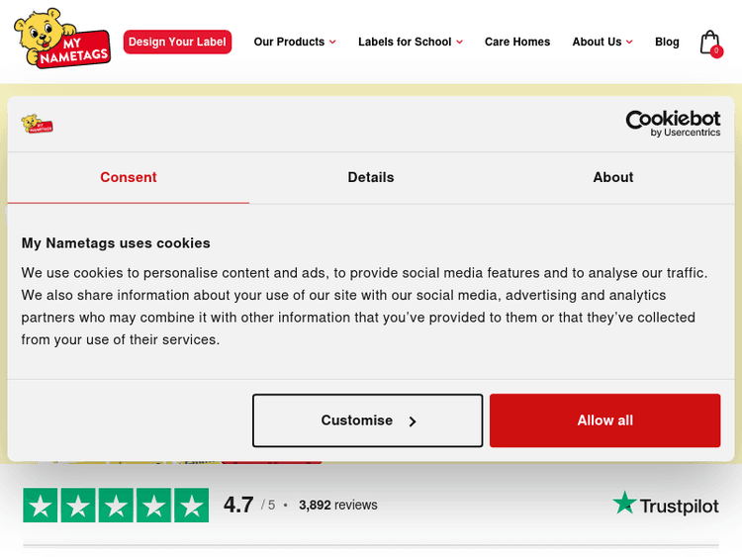
Task: Click the Customise button
Action: click(x=367, y=420)
